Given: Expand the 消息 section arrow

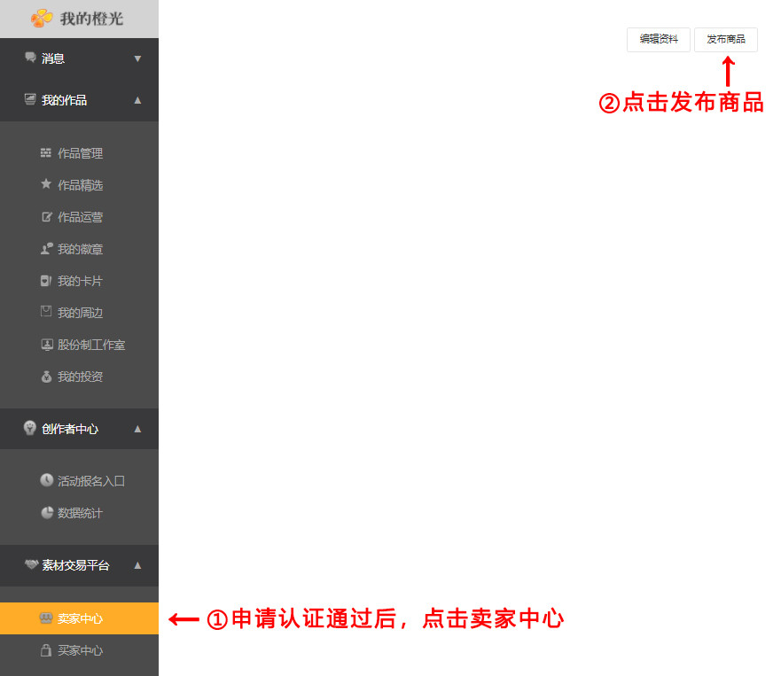Looking at the screenshot, I should point(137,59).
